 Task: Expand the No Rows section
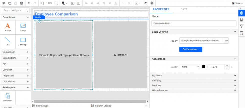tap(235, 75)
